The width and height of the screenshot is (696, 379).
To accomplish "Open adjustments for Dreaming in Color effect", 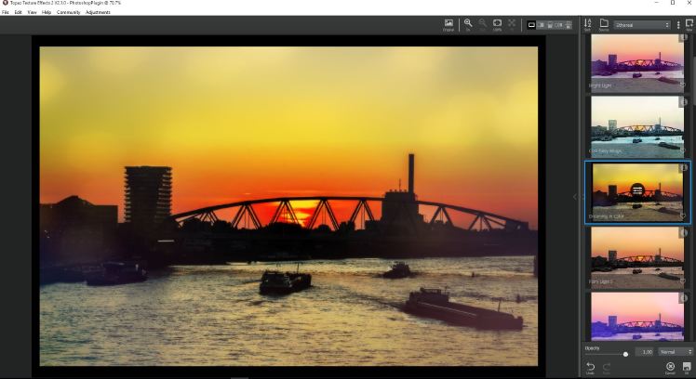I will click(x=637, y=190).
